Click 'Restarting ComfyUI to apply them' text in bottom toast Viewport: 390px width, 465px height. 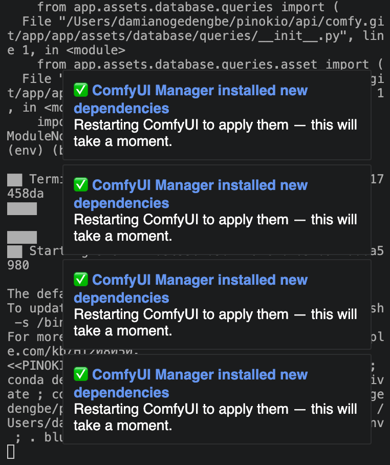point(181,409)
